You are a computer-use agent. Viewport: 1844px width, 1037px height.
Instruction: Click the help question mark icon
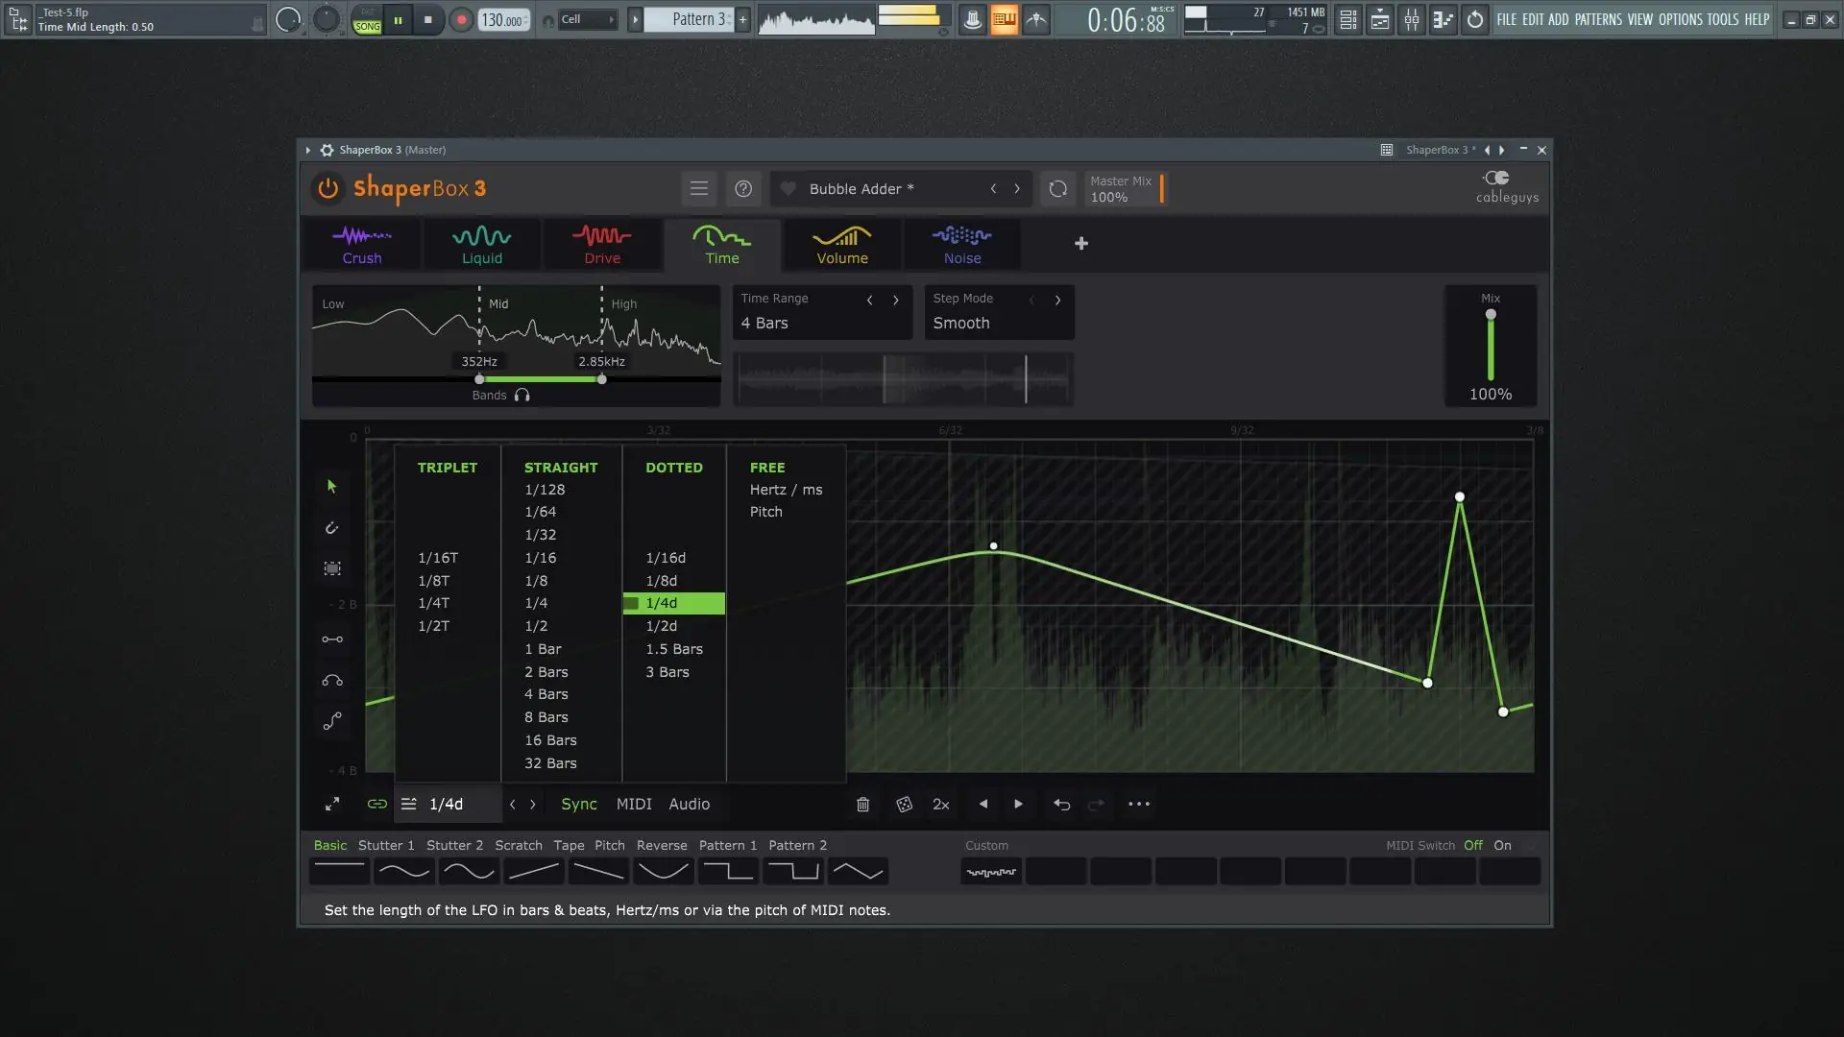(743, 189)
